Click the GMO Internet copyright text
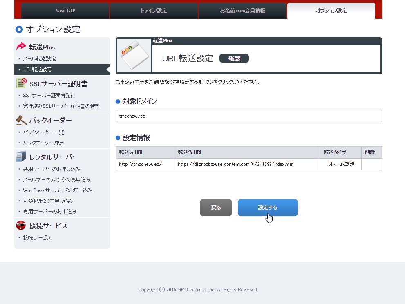 coord(198,290)
